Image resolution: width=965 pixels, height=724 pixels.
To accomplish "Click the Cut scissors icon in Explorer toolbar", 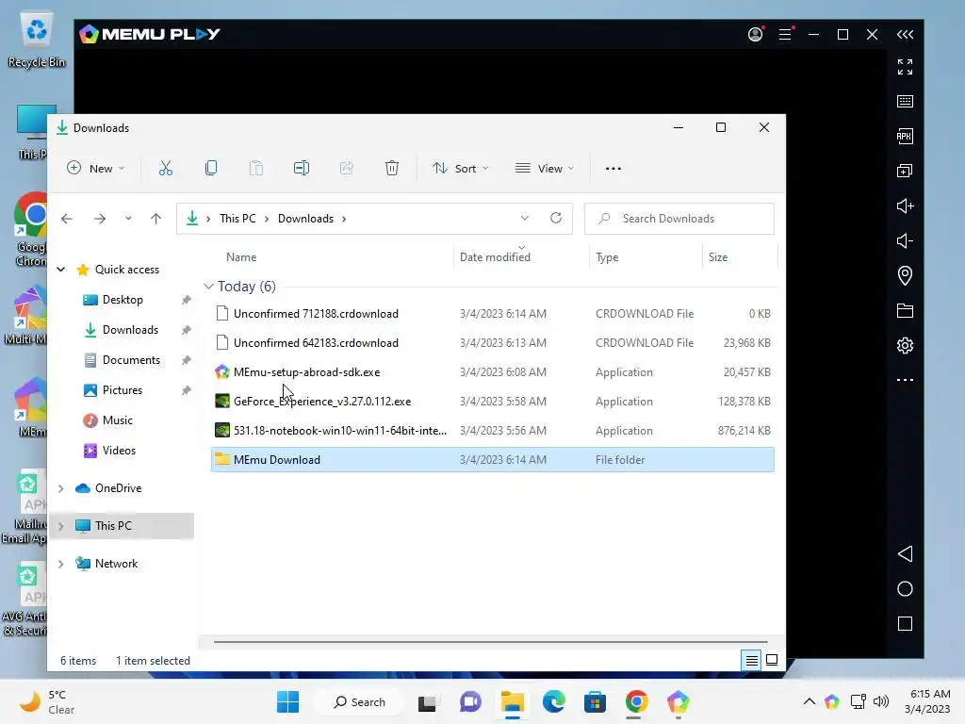I will tap(166, 168).
